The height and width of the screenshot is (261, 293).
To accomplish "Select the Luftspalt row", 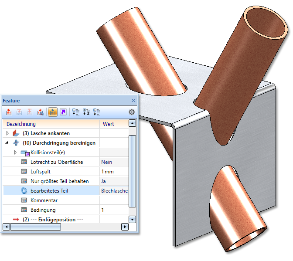I will tap(65, 171).
